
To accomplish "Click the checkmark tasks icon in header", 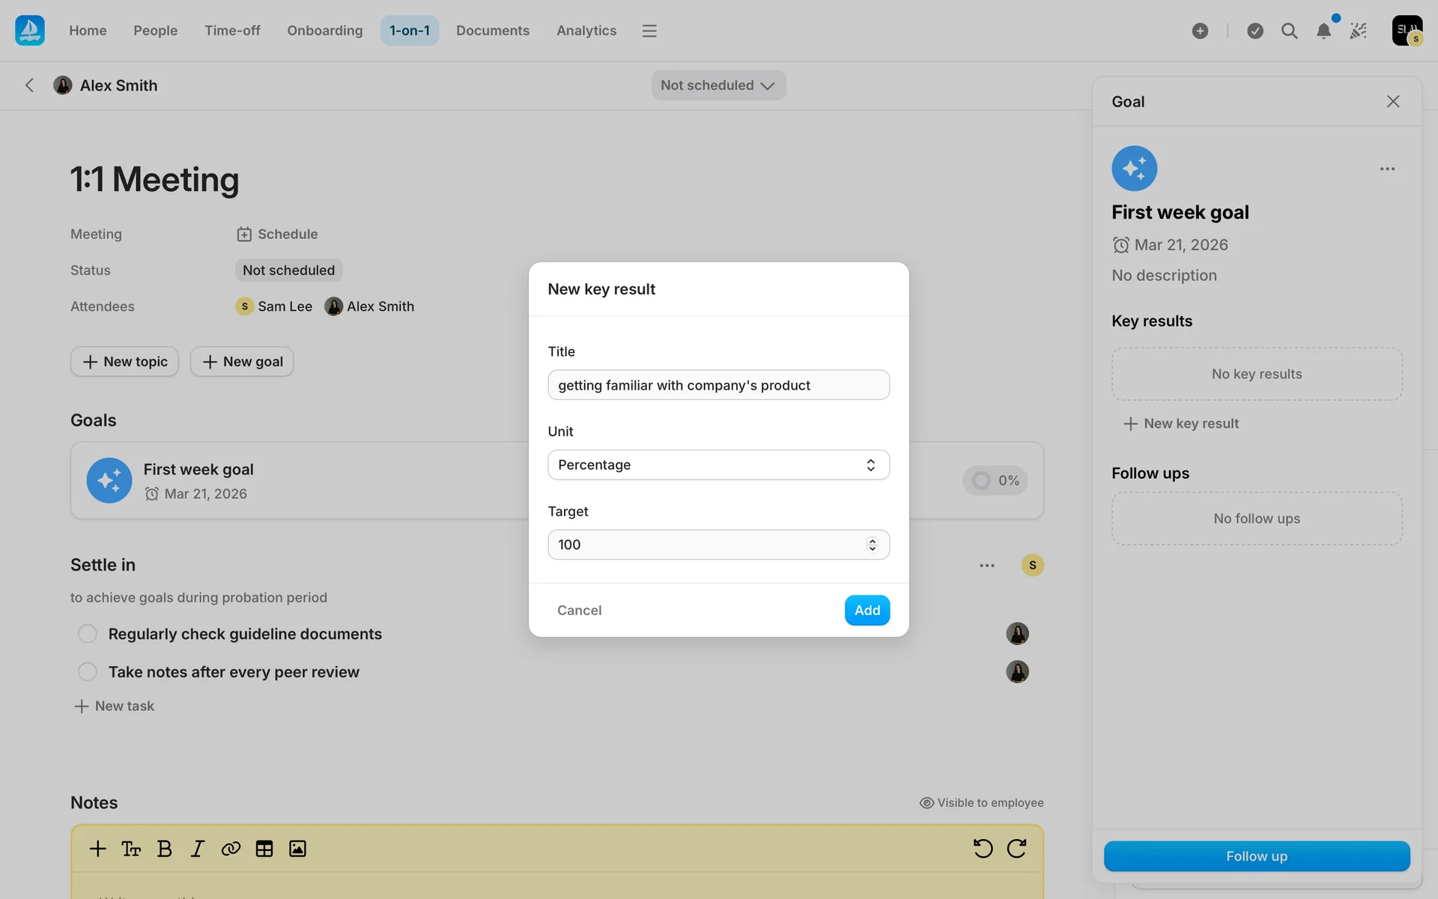I will coord(1255,31).
